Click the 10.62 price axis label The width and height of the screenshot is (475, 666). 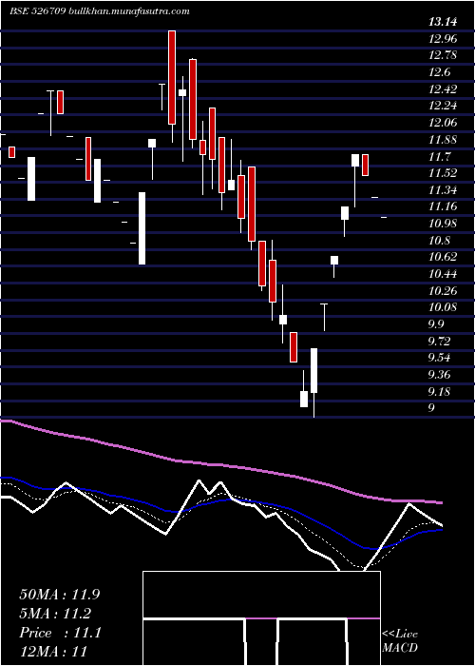(x=443, y=258)
